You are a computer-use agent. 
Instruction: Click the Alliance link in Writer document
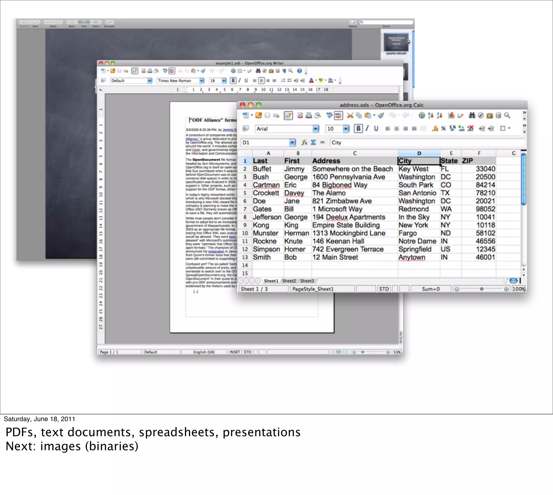(193, 139)
